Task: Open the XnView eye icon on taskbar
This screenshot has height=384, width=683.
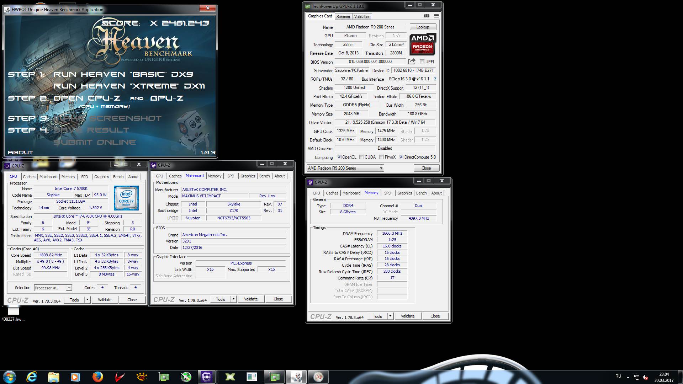Action: 142,377
